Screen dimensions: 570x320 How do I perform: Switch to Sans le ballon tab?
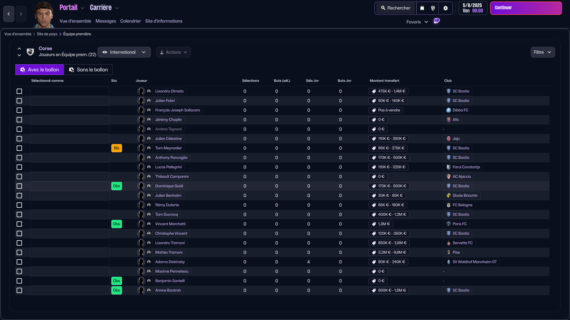[88, 70]
